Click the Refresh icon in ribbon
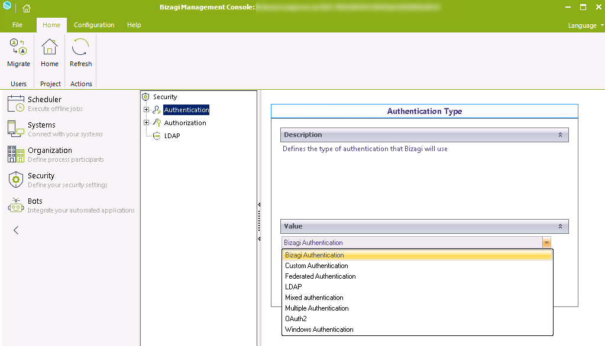This screenshot has width=605, height=346. tap(80, 47)
